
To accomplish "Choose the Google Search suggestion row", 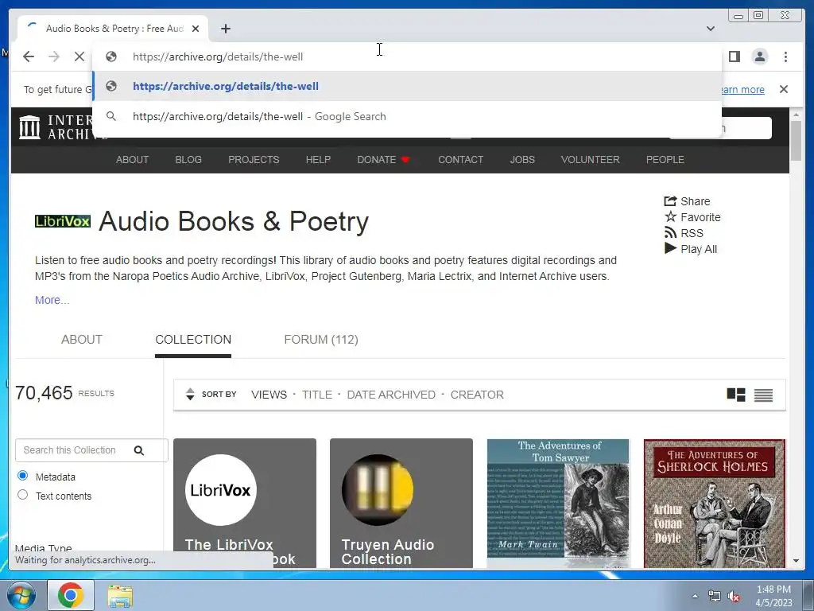I will pyautogui.click(x=407, y=116).
